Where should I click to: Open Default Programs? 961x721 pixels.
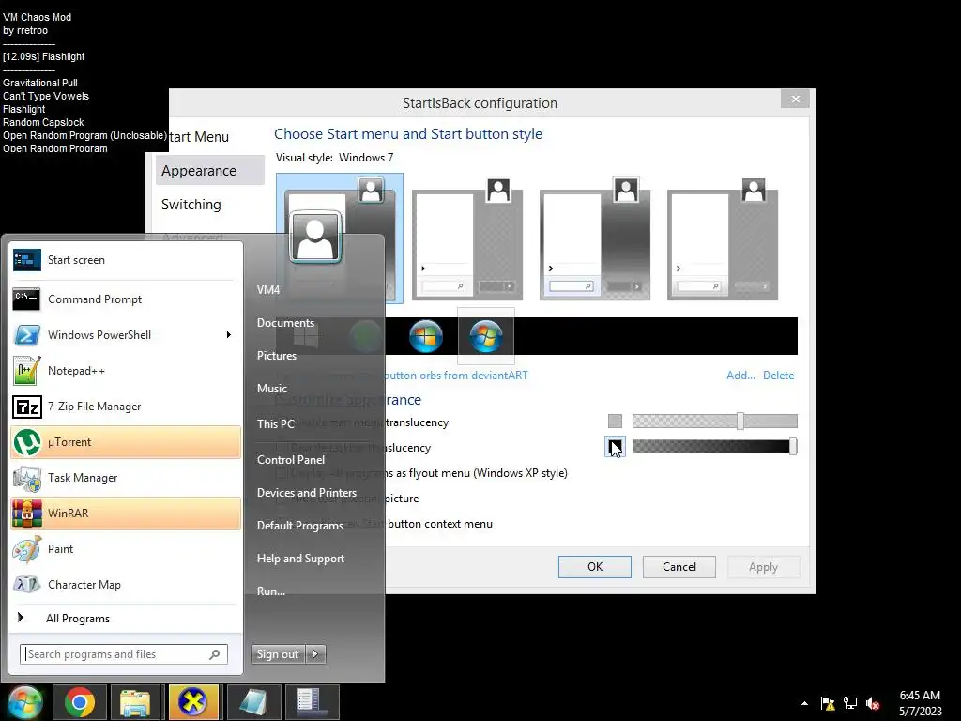pos(300,526)
